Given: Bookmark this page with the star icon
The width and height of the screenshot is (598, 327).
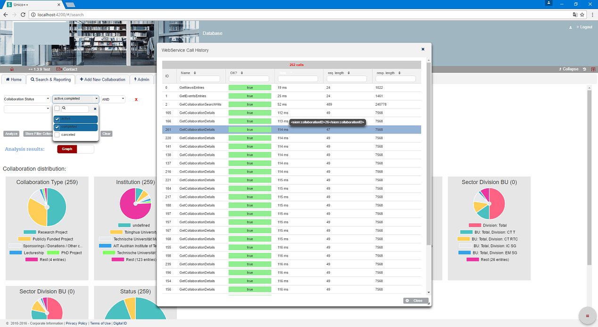Looking at the screenshot, I should click(x=582, y=15).
